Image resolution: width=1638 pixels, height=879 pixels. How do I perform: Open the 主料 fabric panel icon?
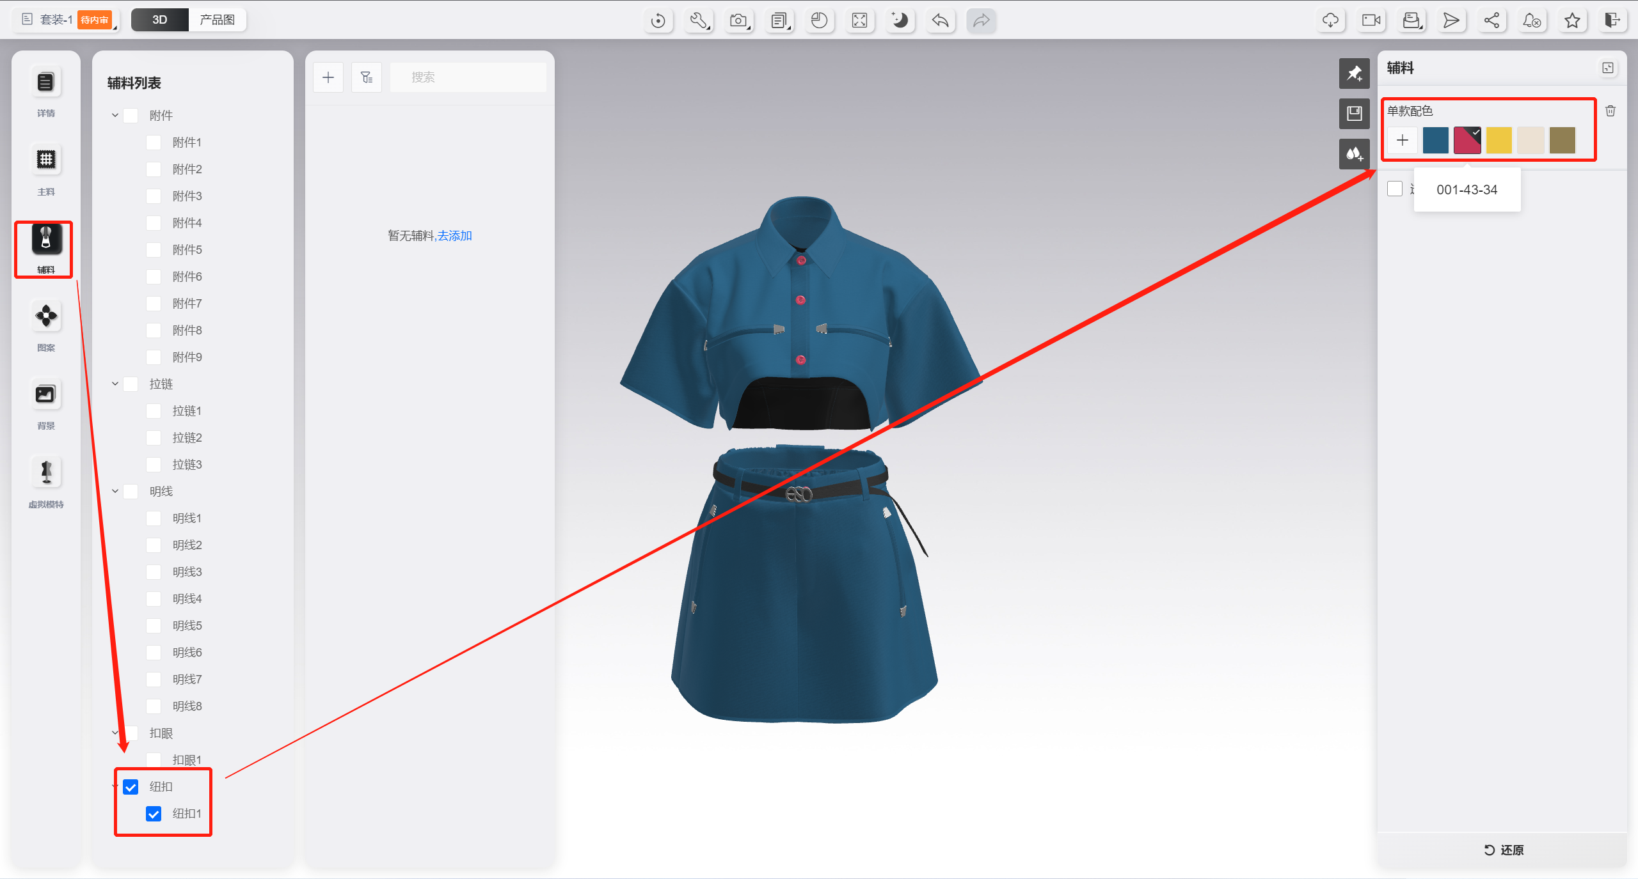click(45, 160)
